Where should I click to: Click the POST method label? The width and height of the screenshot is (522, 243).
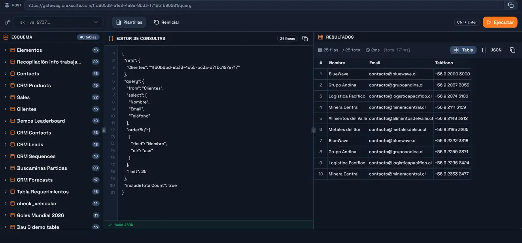click(17, 6)
